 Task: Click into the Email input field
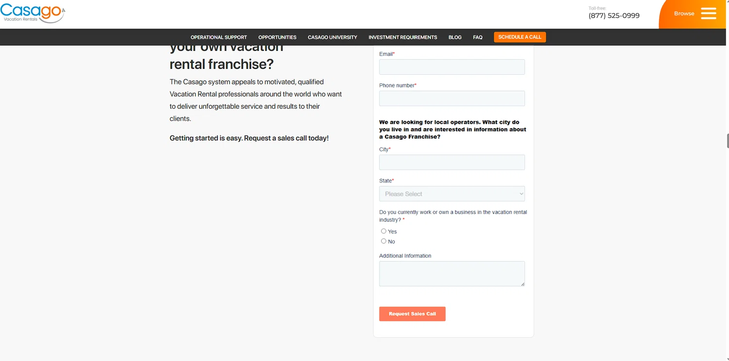pyautogui.click(x=451, y=67)
